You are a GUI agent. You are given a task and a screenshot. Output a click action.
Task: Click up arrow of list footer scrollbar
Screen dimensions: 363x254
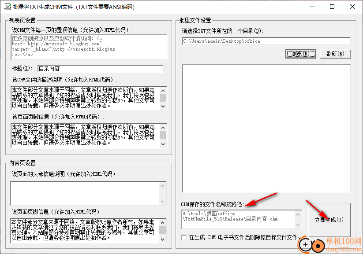tap(163, 128)
